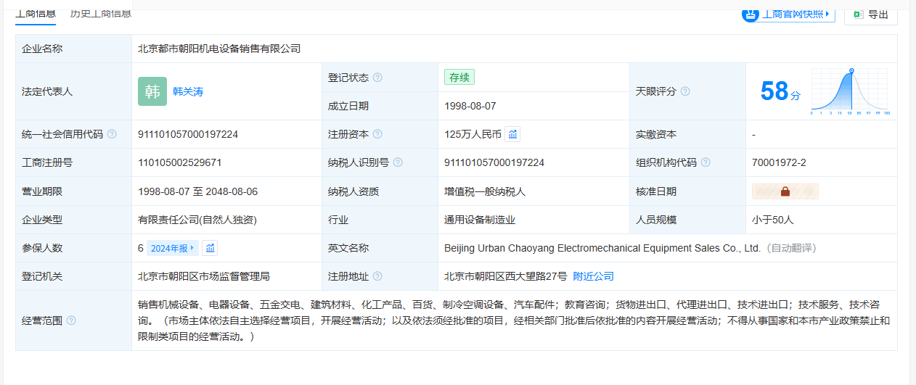
Task: Open the 附近公司 nearby companies link
Action: (x=593, y=276)
